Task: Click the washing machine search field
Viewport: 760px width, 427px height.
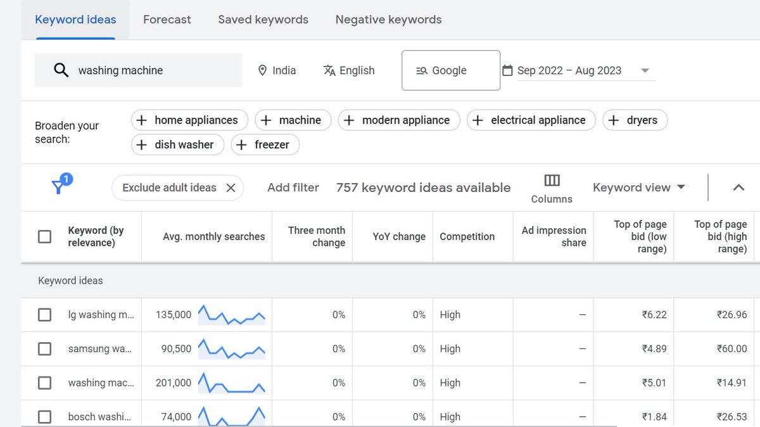Action: pyautogui.click(x=138, y=70)
